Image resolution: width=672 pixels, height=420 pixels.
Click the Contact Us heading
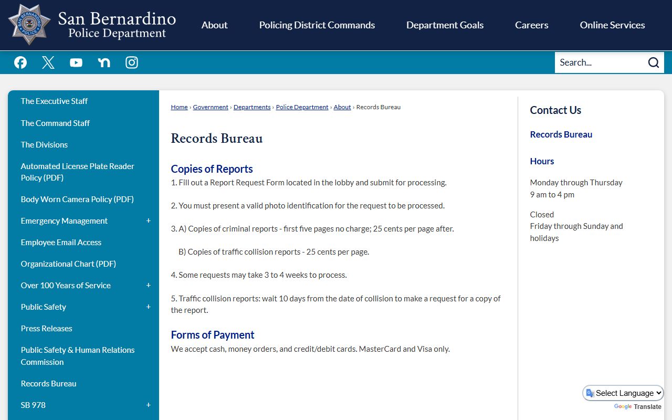tap(555, 110)
